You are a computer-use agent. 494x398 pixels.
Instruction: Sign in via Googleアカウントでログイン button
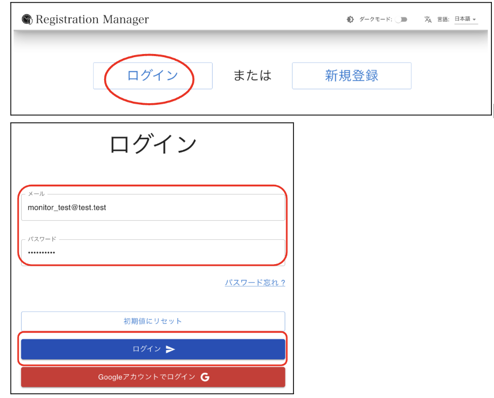tap(153, 377)
